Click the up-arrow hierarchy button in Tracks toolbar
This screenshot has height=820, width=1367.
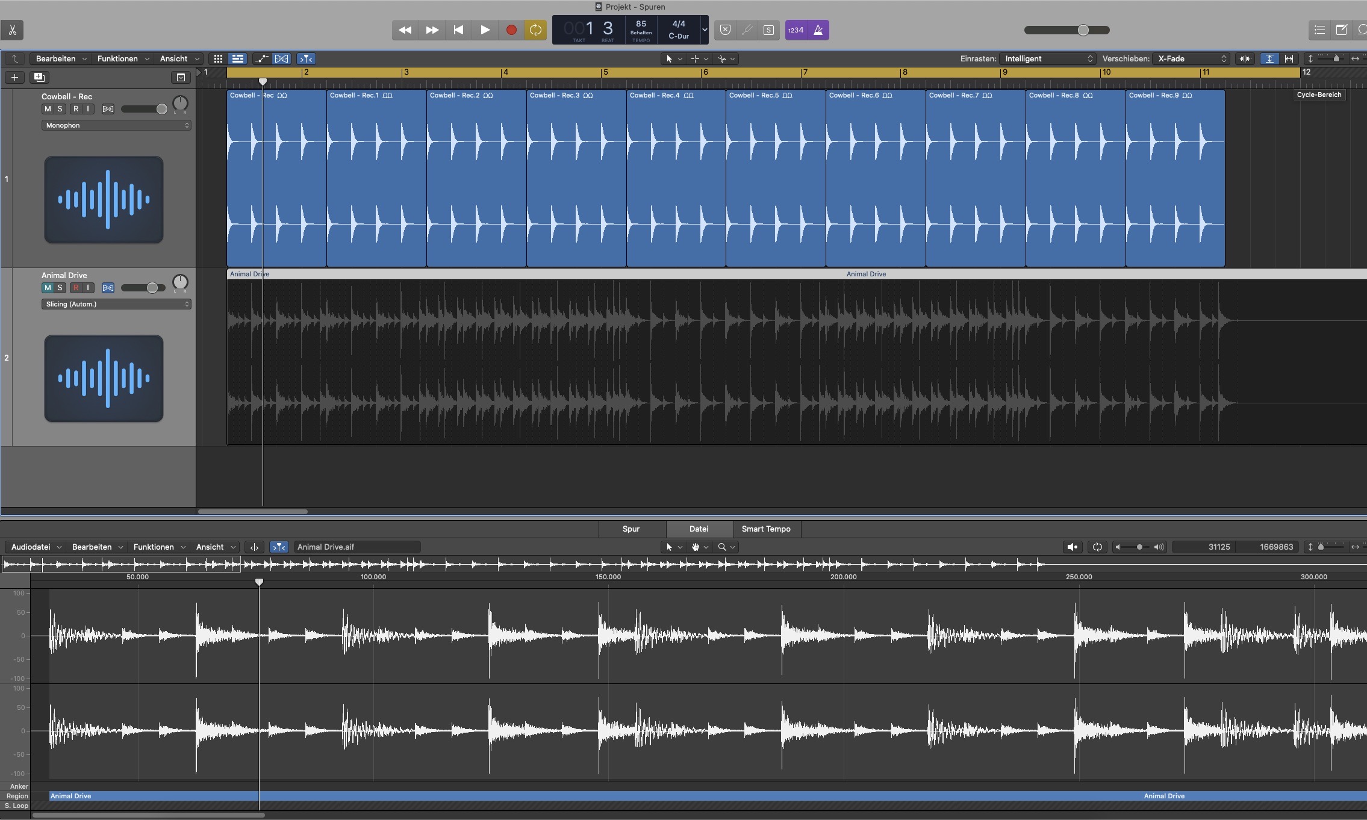(x=15, y=58)
